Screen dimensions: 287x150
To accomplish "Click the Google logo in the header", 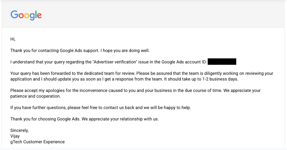I will (26, 15).
